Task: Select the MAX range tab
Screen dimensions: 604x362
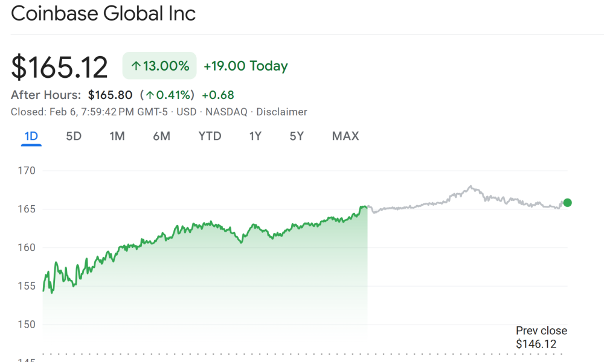Action: (345, 136)
